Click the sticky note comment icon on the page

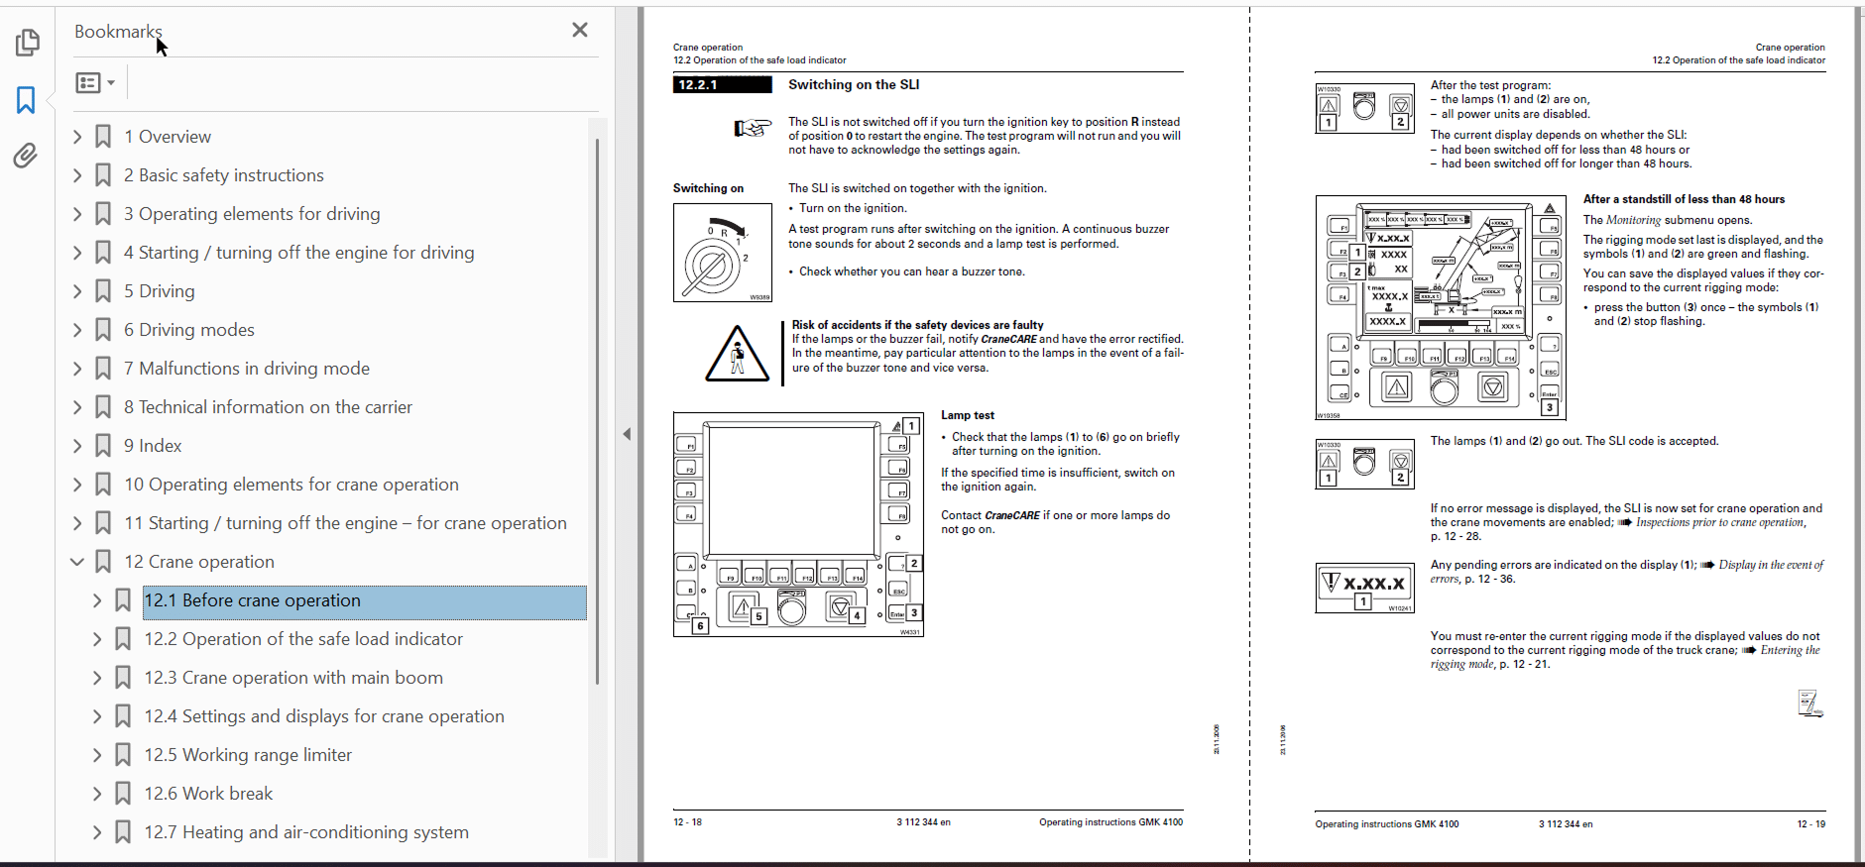coord(1810,704)
